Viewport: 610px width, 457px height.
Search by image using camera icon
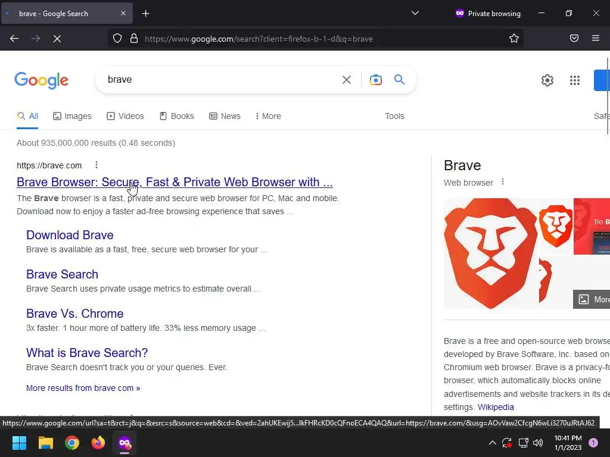(375, 80)
